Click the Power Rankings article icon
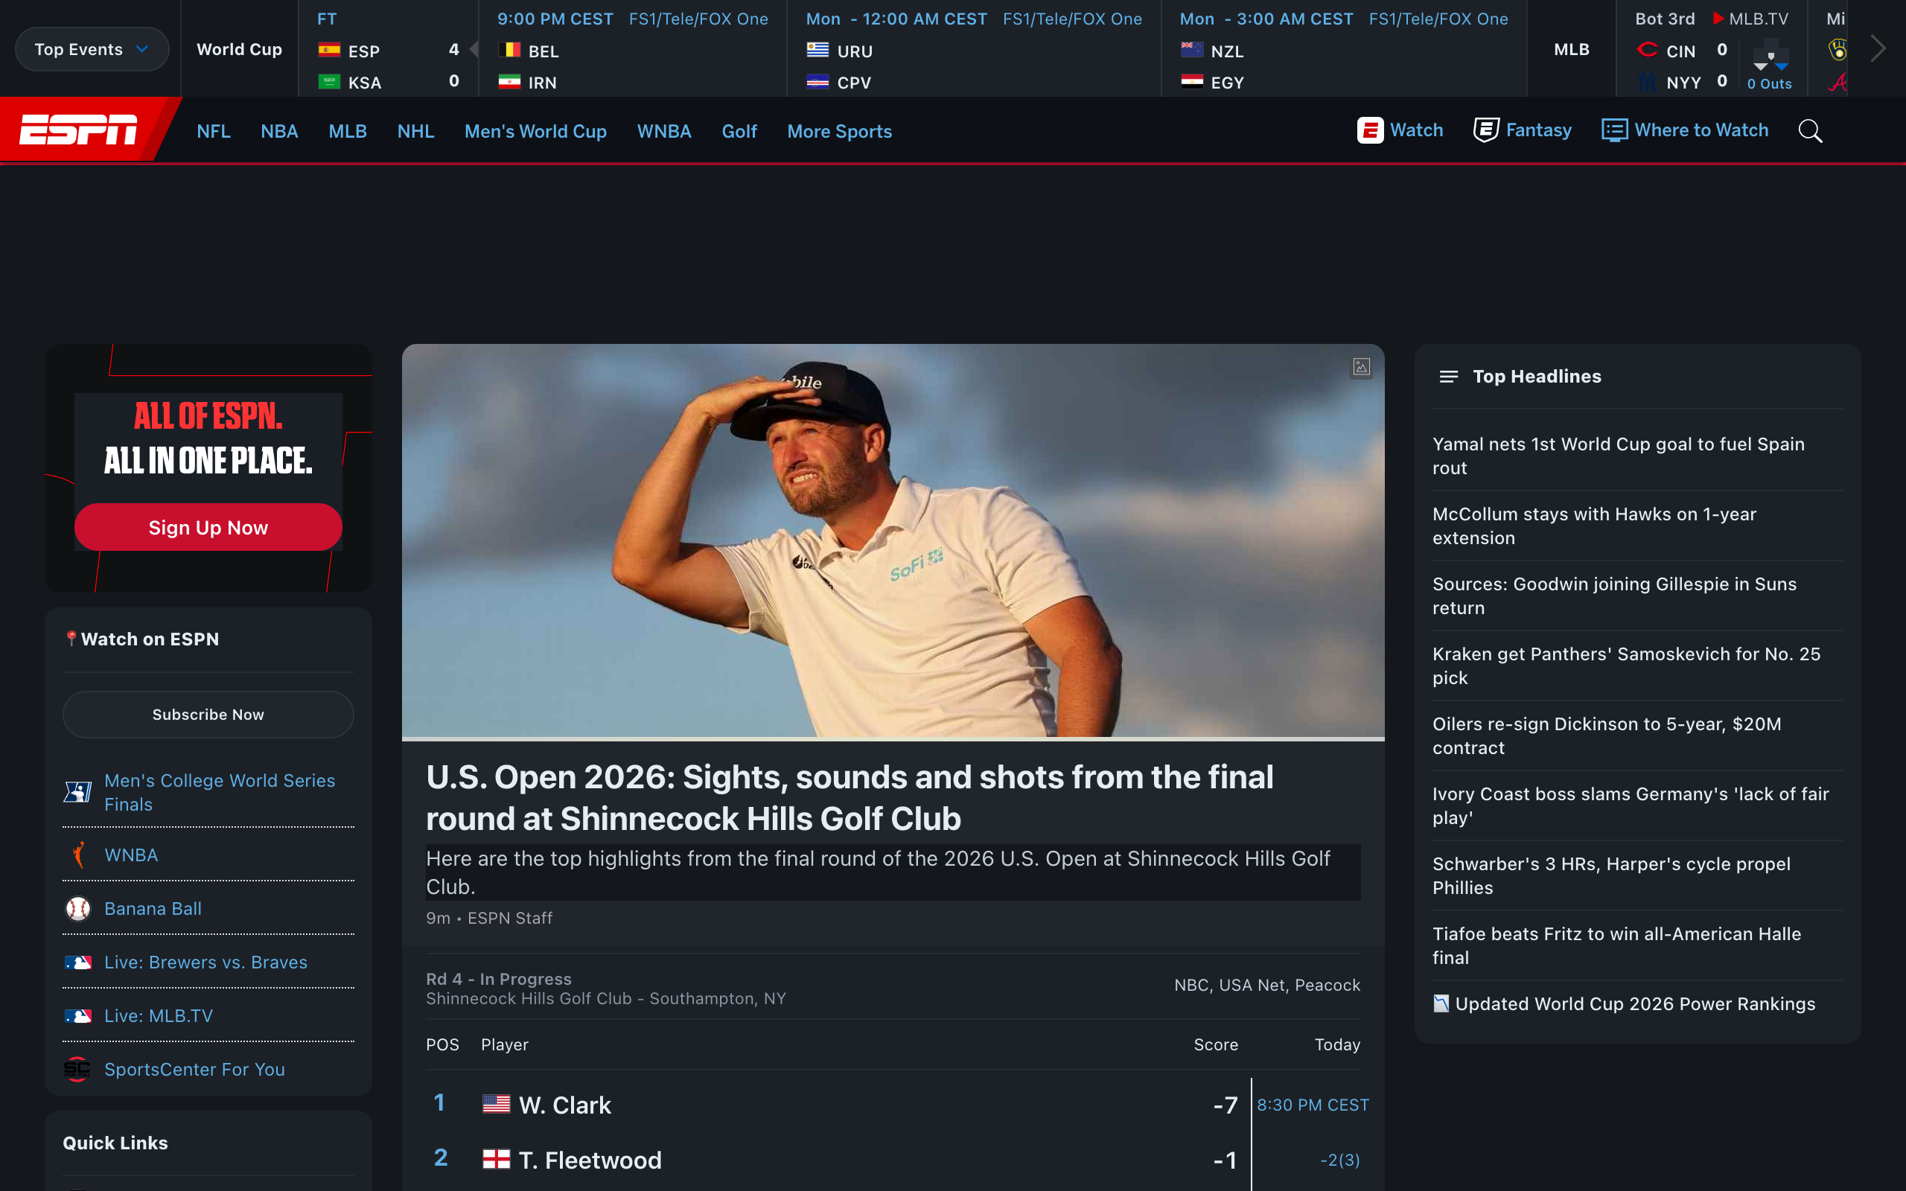This screenshot has height=1191, width=1906. tap(1441, 1003)
